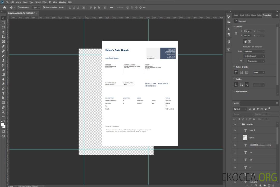Click the Delete layer trash icon
Screen dimensions: 280x187
click(x=273, y=185)
